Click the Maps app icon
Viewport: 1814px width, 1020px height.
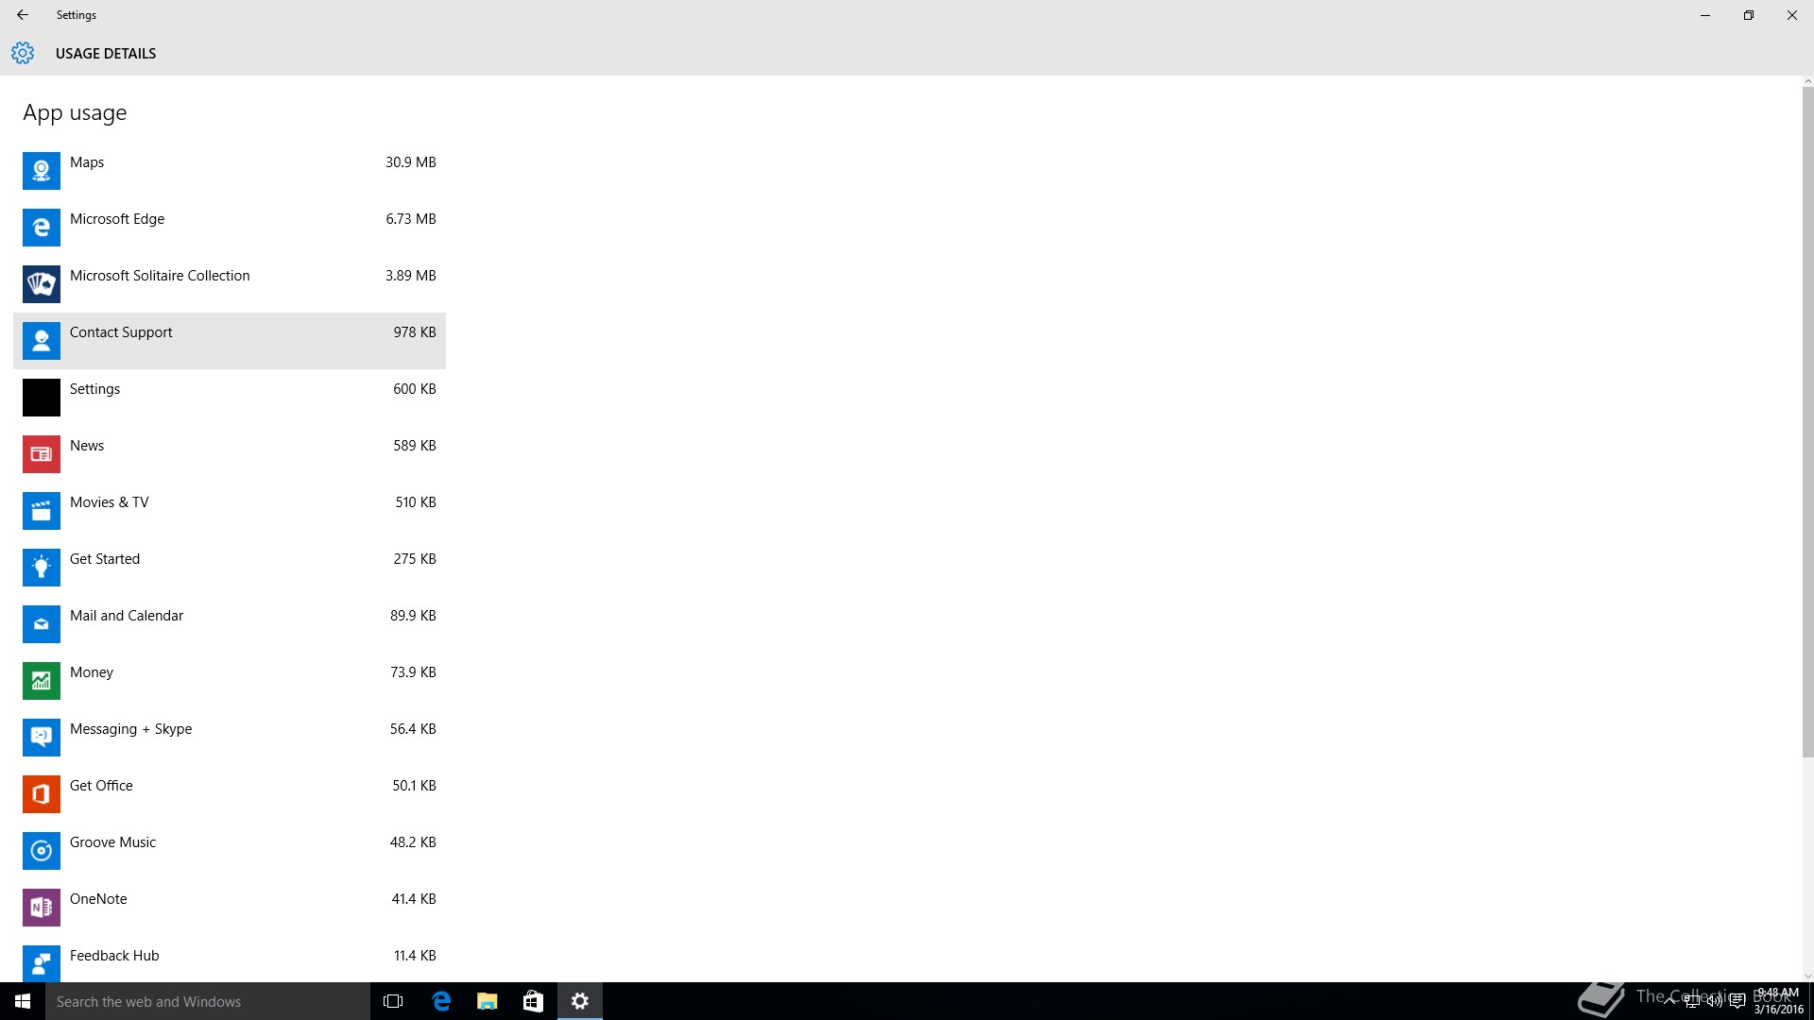42,171
